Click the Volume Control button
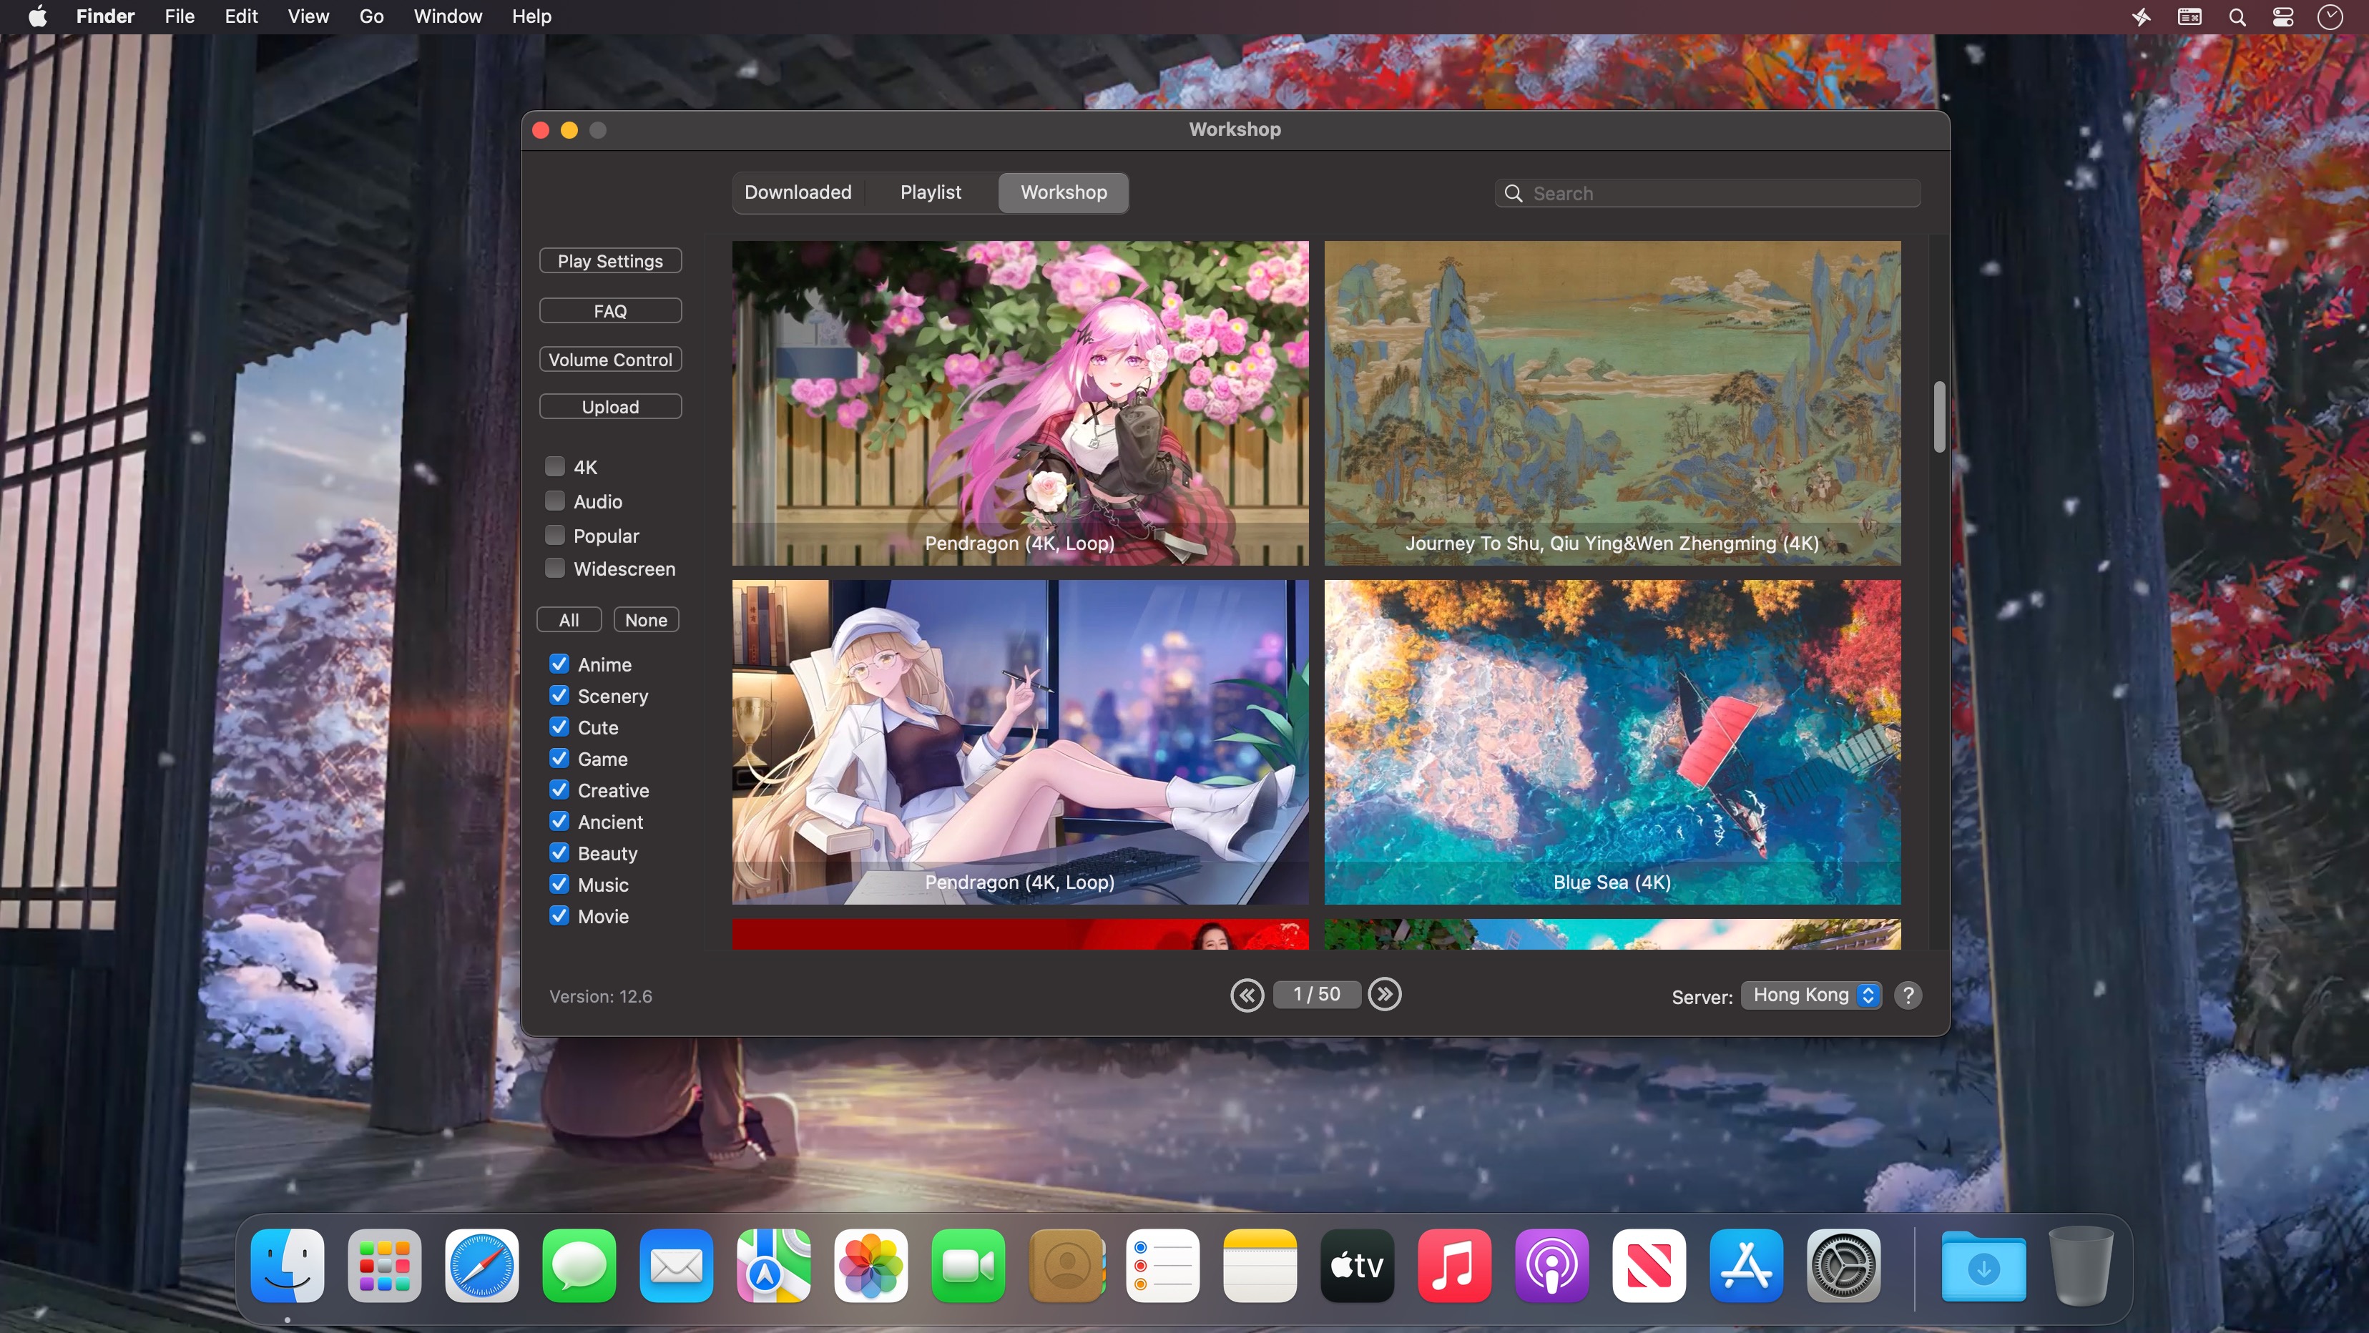 [x=610, y=360]
